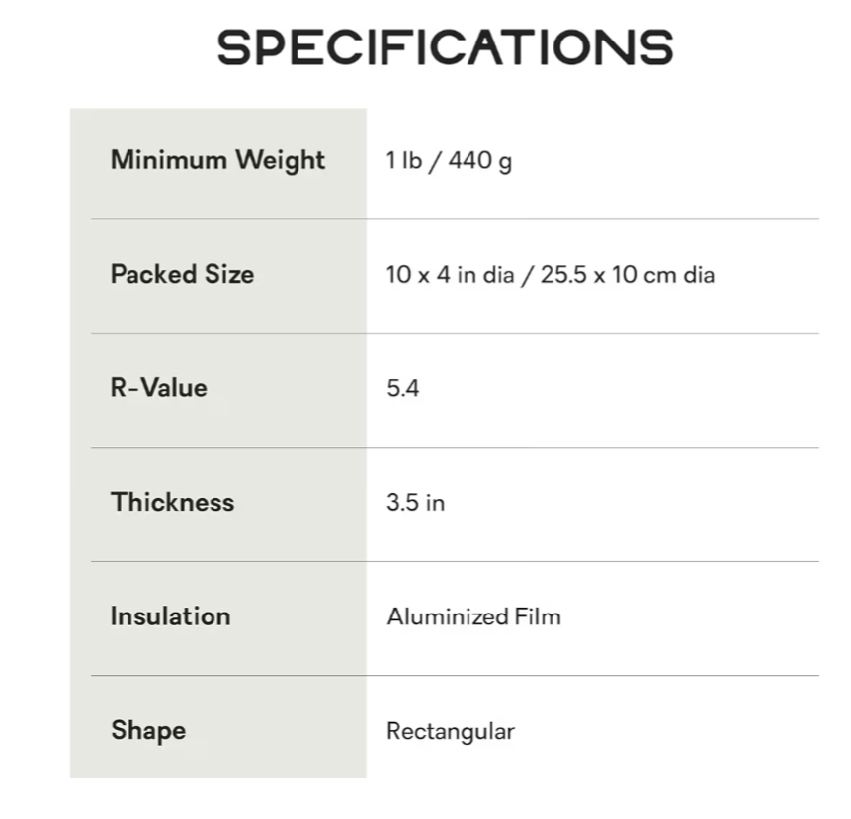Viewport: 851px width, 819px height.
Task: Select the 10 x 4 in dia measurement
Action: 450,275
